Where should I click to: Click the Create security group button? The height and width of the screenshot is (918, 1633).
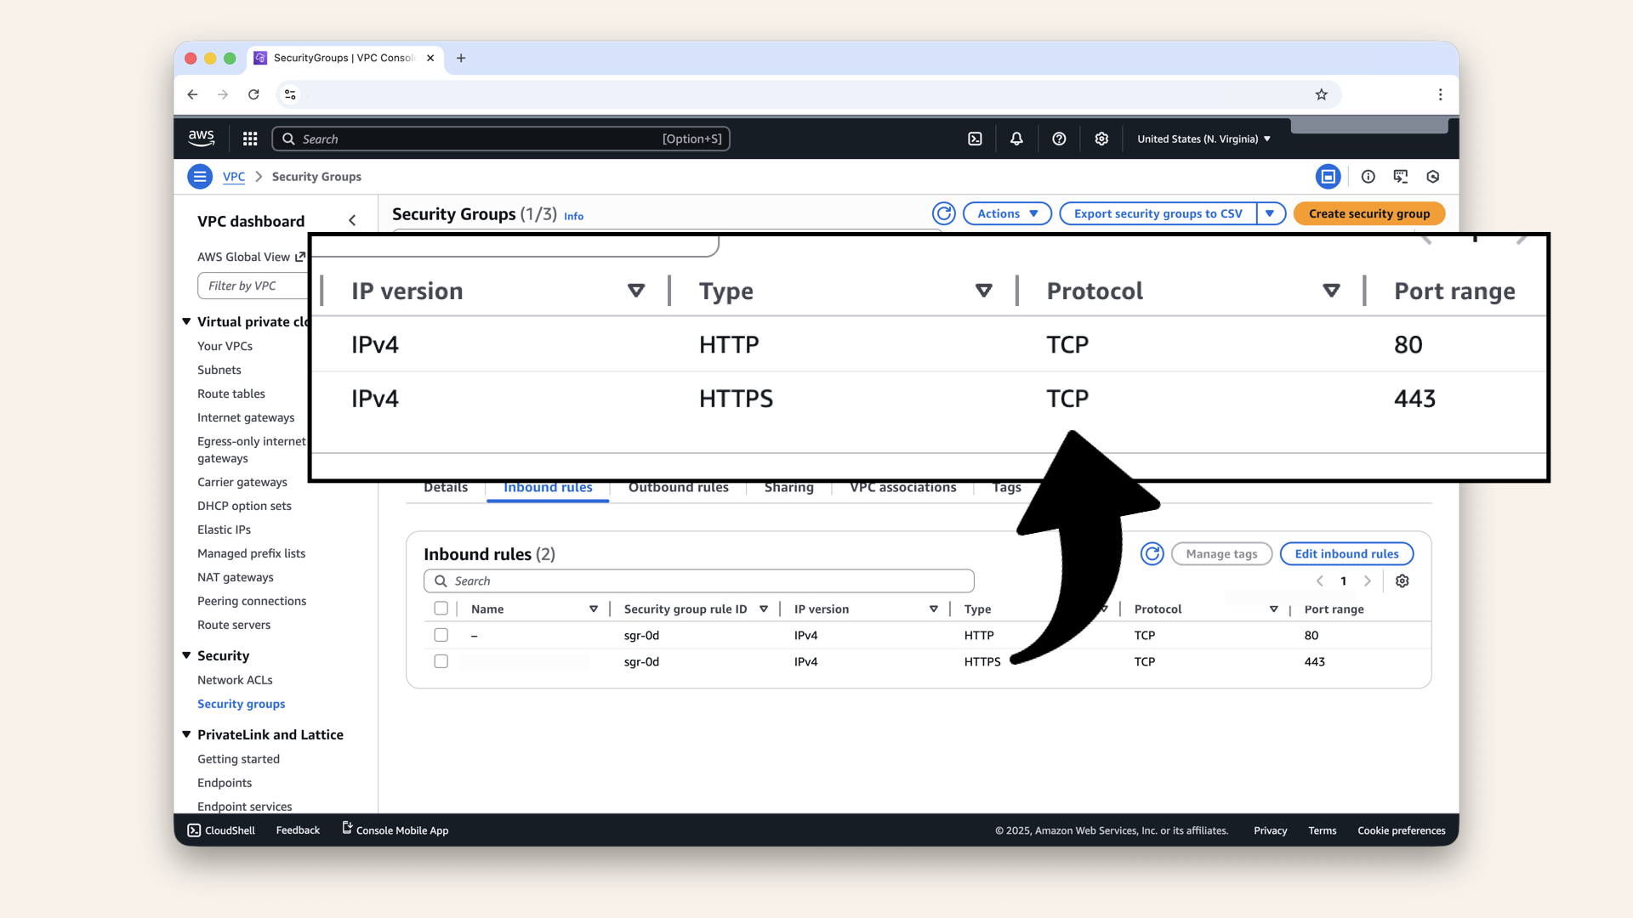pyautogui.click(x=1368, y=213)
